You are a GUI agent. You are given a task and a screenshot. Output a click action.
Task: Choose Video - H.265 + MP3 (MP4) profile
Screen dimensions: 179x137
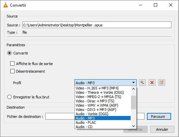[103, 88]
